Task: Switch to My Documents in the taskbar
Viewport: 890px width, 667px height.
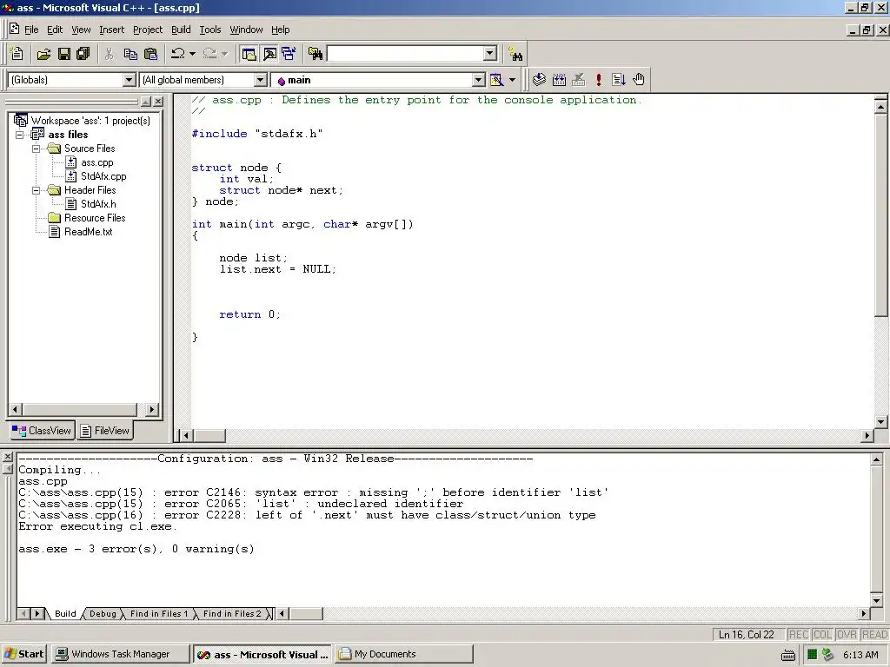Action: 404,654
